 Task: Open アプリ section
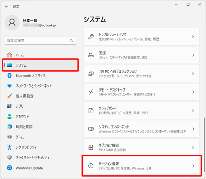[x=19, y=106]
